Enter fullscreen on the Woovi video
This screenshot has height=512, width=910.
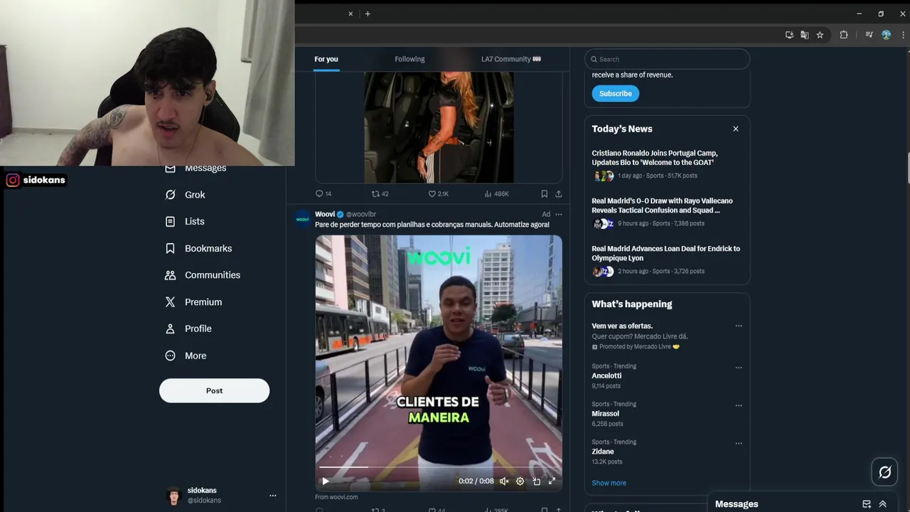click(552, 481)
